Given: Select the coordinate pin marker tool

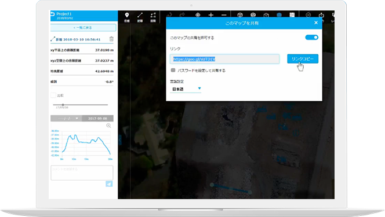Looking at the screenshot, I should (127, 17).
